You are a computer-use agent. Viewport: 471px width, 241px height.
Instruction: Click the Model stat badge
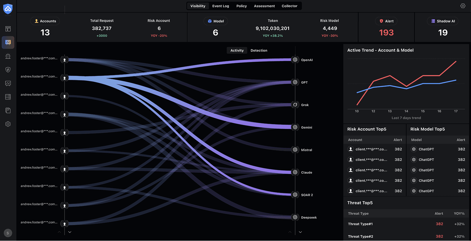click(215, 21)
